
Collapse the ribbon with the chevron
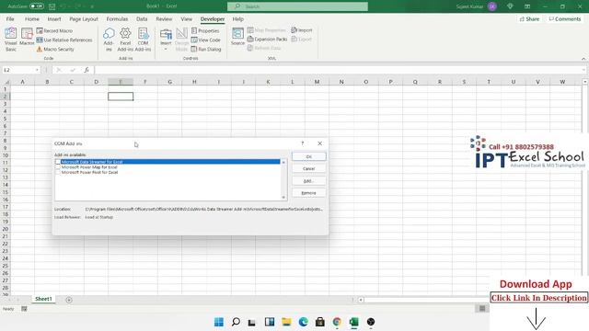[x=583, y=59]
